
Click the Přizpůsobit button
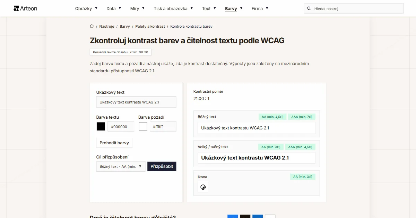pos(162,166)
